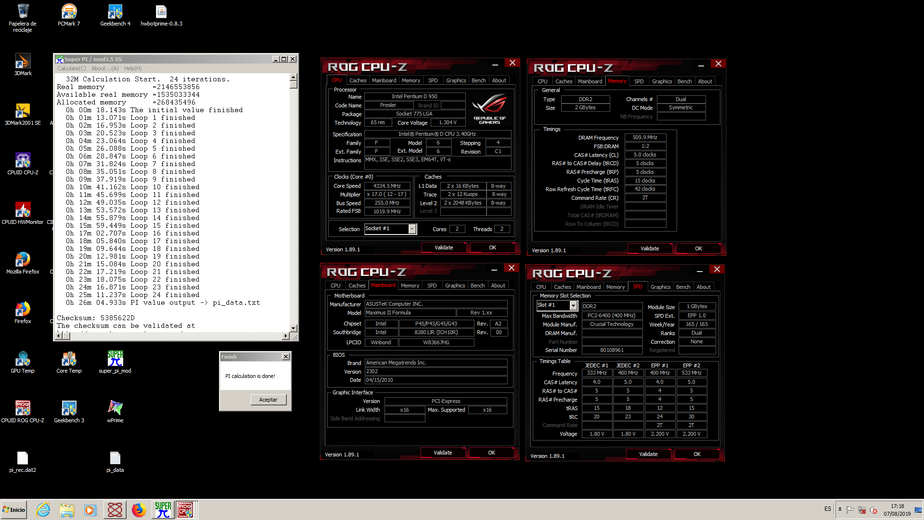Open Windows Media Player from taskbar
The width and height of the screenshot is (924, 520).
pos(90,510)
